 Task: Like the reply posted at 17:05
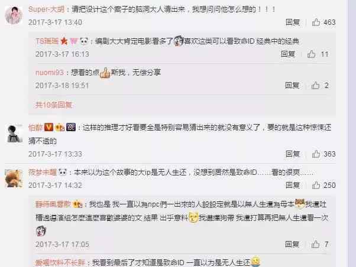pyautogui.click(x=315, y=245)
